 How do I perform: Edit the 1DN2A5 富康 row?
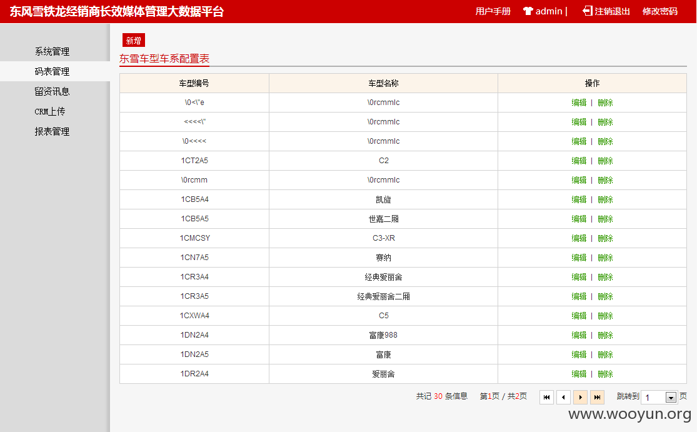pos(579,354)
